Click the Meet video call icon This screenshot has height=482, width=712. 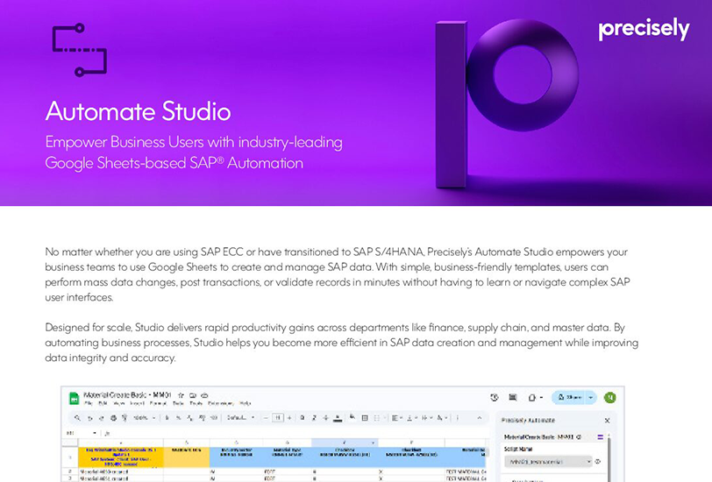(x=532, y=398)
